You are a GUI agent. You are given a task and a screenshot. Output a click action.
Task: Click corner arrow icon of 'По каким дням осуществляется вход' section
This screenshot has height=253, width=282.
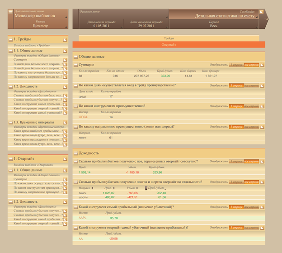click(x=262, y=86)
